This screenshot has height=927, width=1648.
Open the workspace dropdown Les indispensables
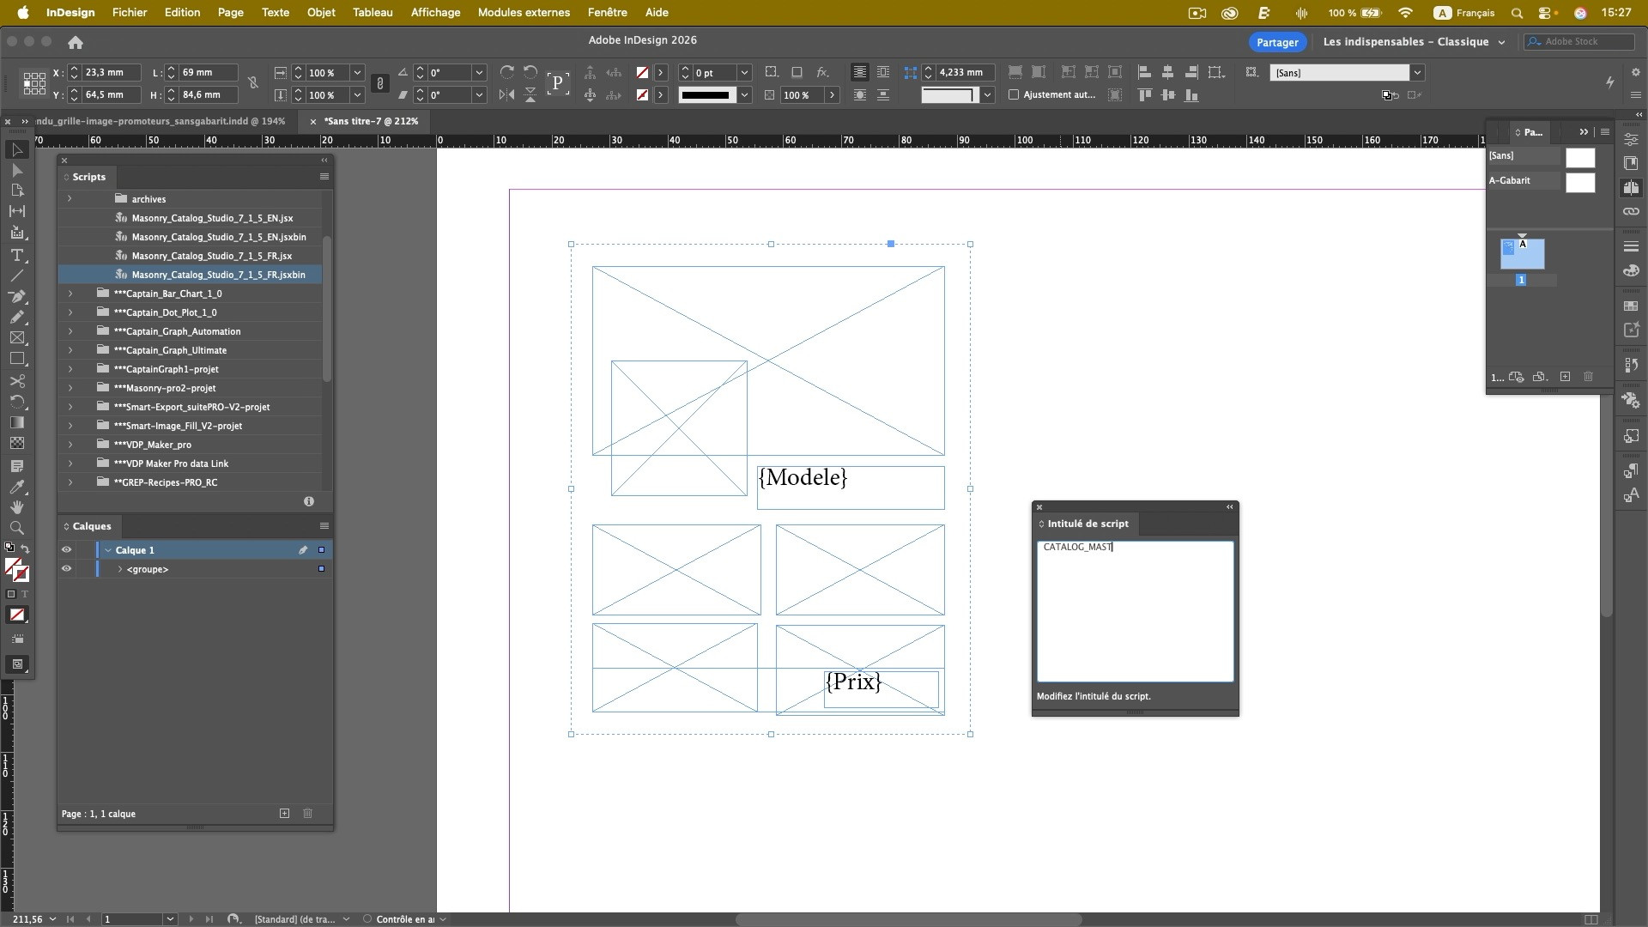pyautogui.click(x=1414, y=42)
